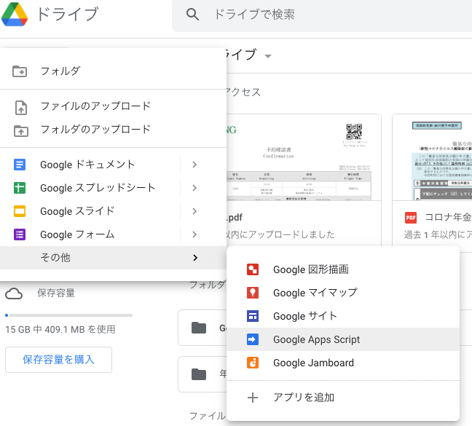This screenshot has height=426, width=472.
Task: Choose アプリを追加
Action: pos(343,398)
